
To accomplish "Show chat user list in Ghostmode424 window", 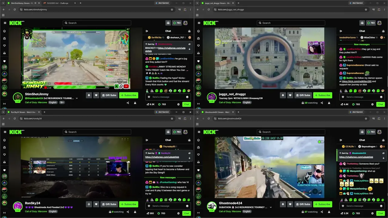I will pyautogui.click(x=383, y=140).
